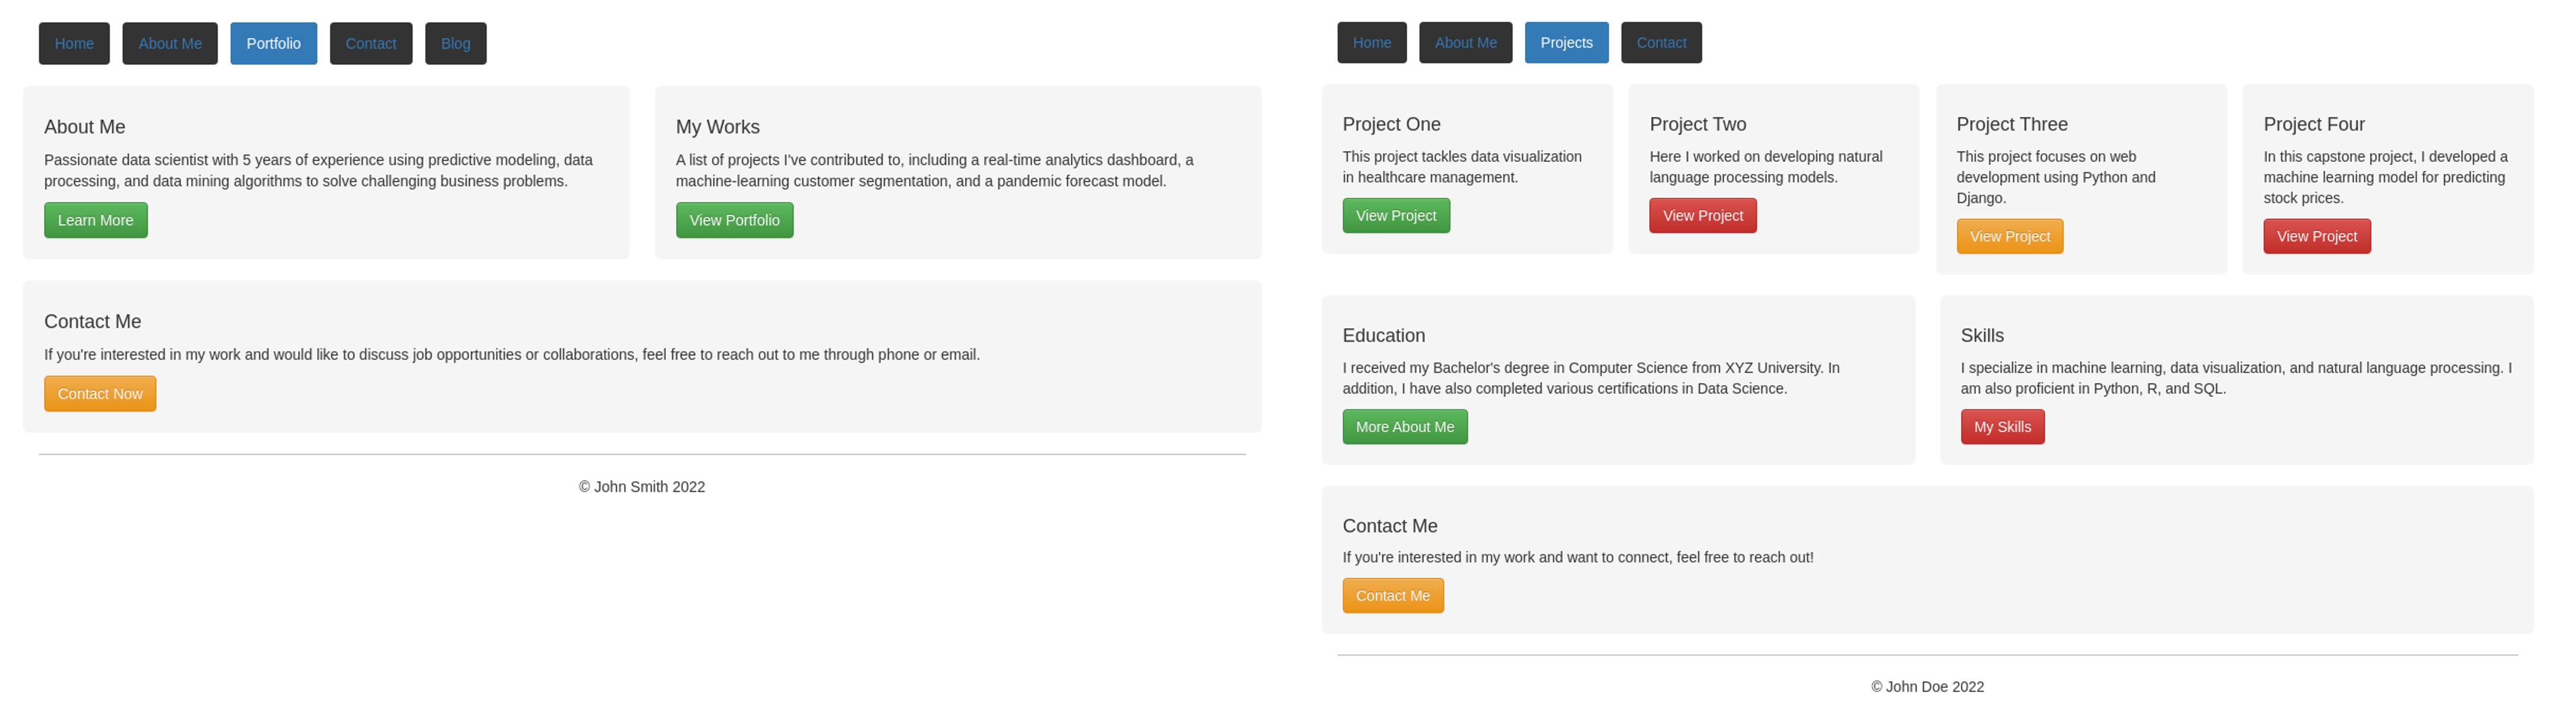The image size is (2576, 718).
Task: Click the John Doe 2022 copyright footer
Action: click(x=1927, y=687)
